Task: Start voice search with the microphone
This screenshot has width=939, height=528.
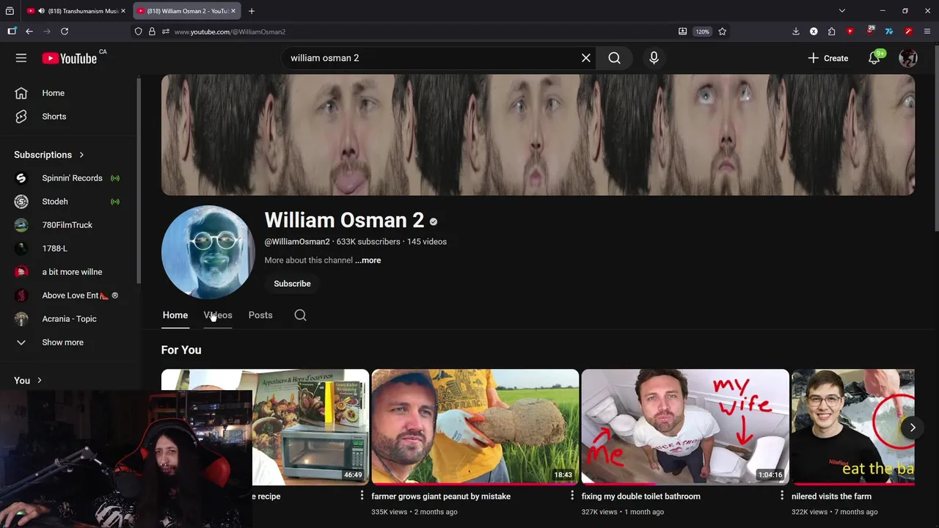Action: pyautogui.click(x=654, y=58)
